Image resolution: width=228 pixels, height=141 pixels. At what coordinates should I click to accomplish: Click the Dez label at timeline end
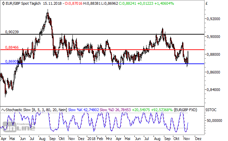click(198, 139)
